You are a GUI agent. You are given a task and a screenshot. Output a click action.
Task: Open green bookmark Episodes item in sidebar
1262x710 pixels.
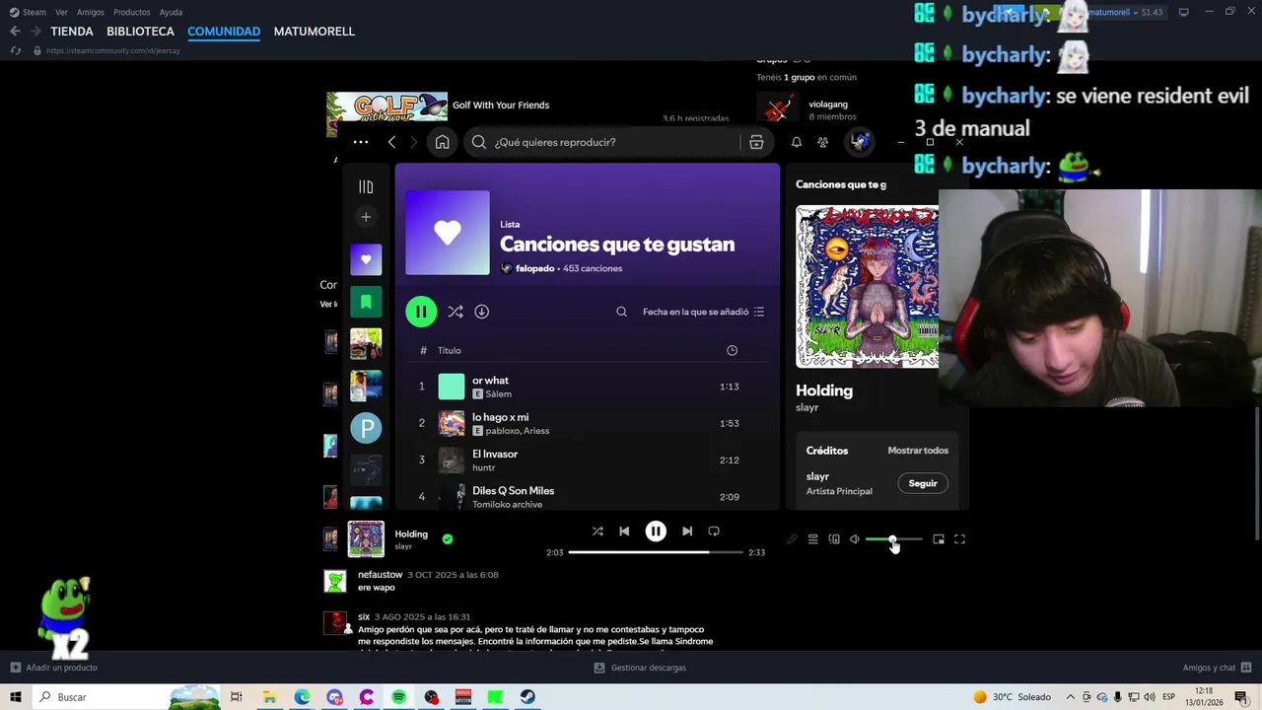[x=366, y=302]
